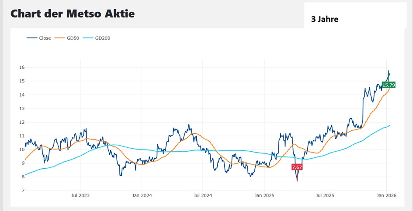Click the 10 value on the y-axis

pyautogui.click(x=21, y=150)
